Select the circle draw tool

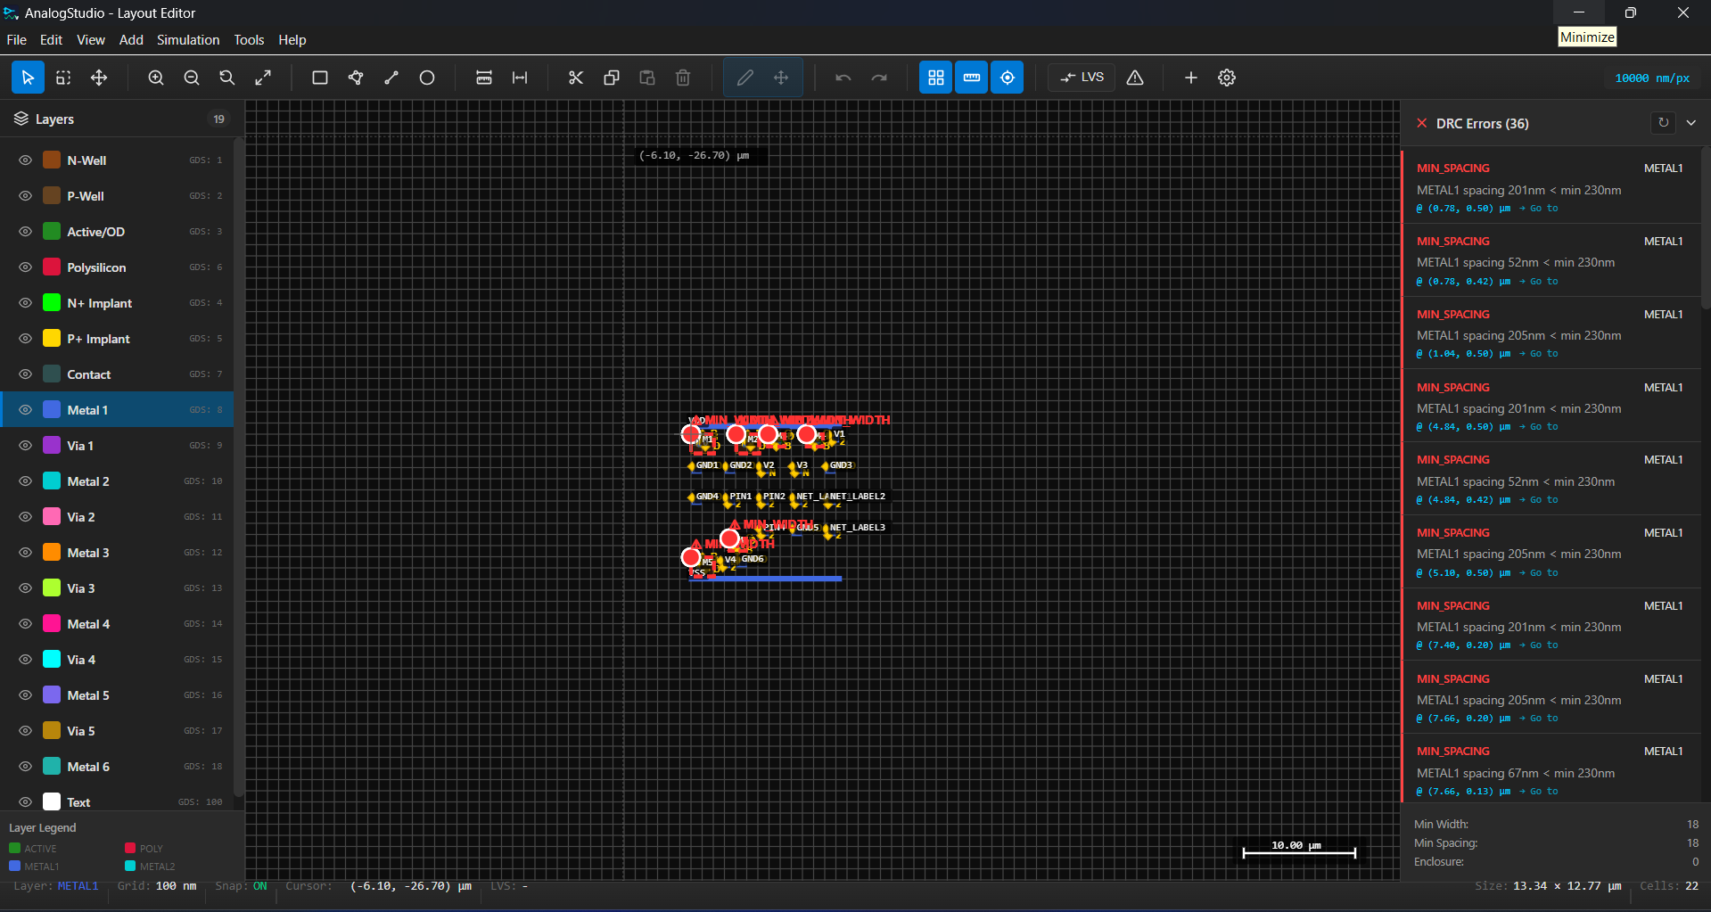pos(427,78)
